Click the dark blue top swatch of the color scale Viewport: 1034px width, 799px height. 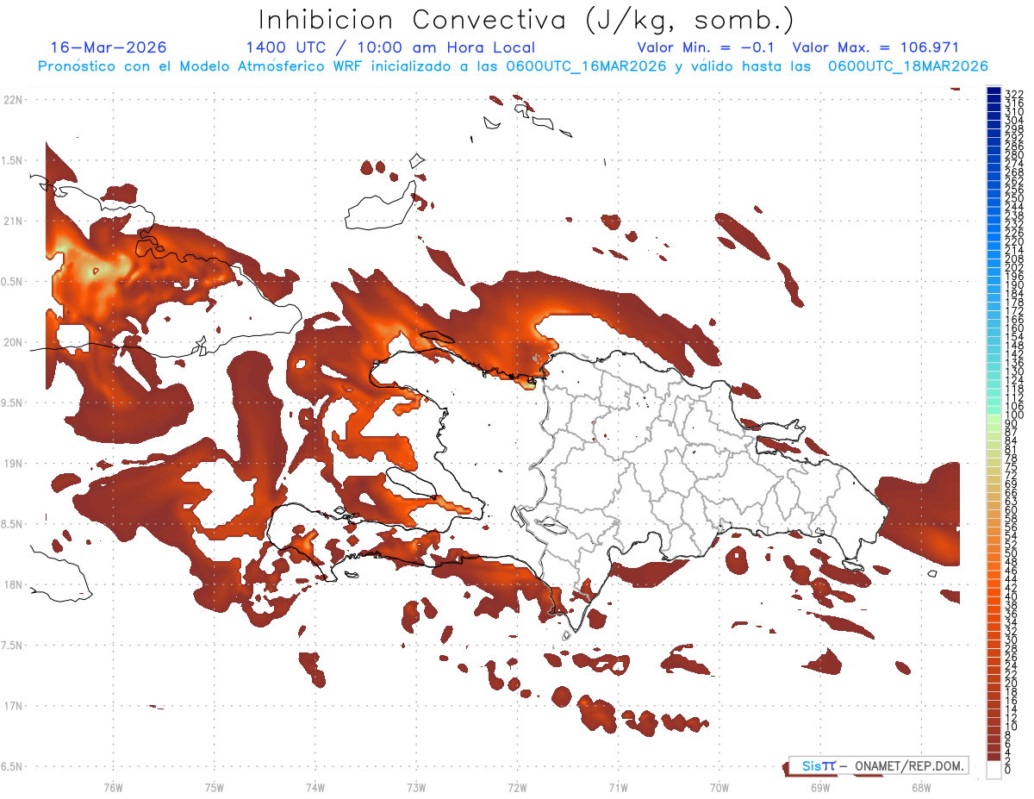pyautogui.click(x=994, y=92)
